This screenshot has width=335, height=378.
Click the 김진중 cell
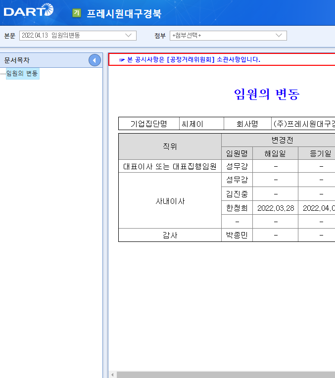(x=237, y=194)
